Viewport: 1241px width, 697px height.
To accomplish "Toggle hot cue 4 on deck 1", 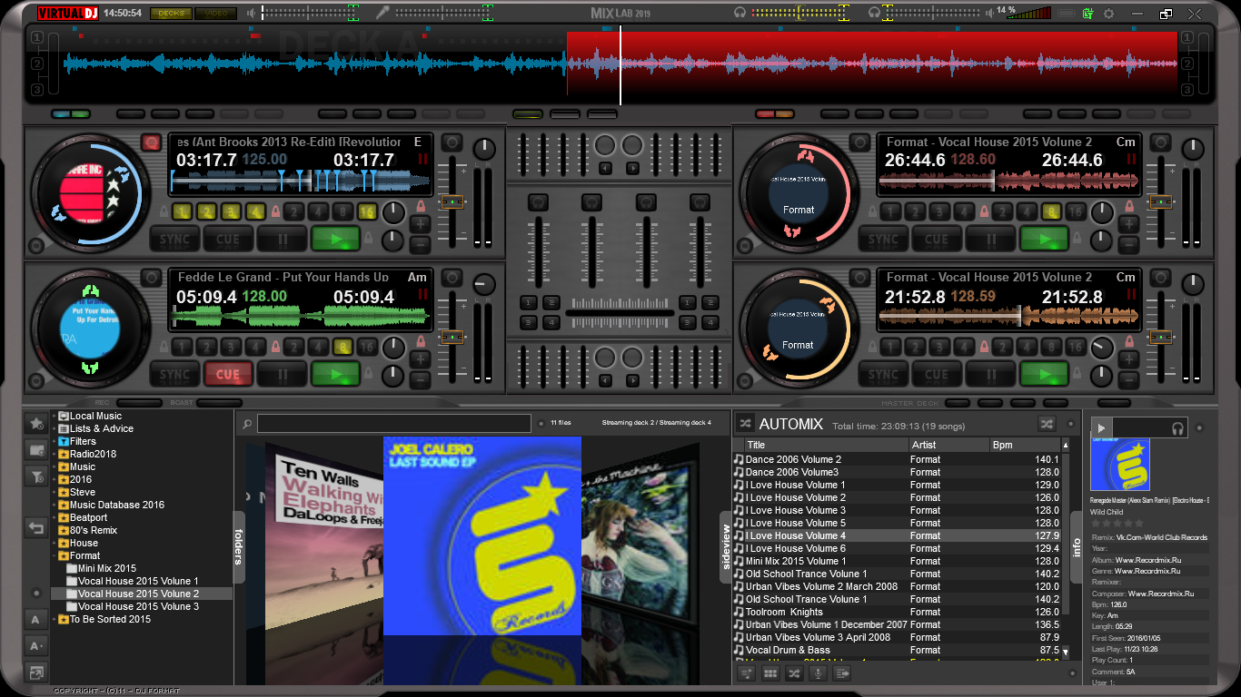I will [255, 212].
